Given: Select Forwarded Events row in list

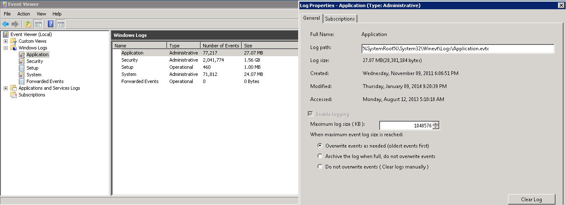Looking at the screenshot, I should 204,81.
